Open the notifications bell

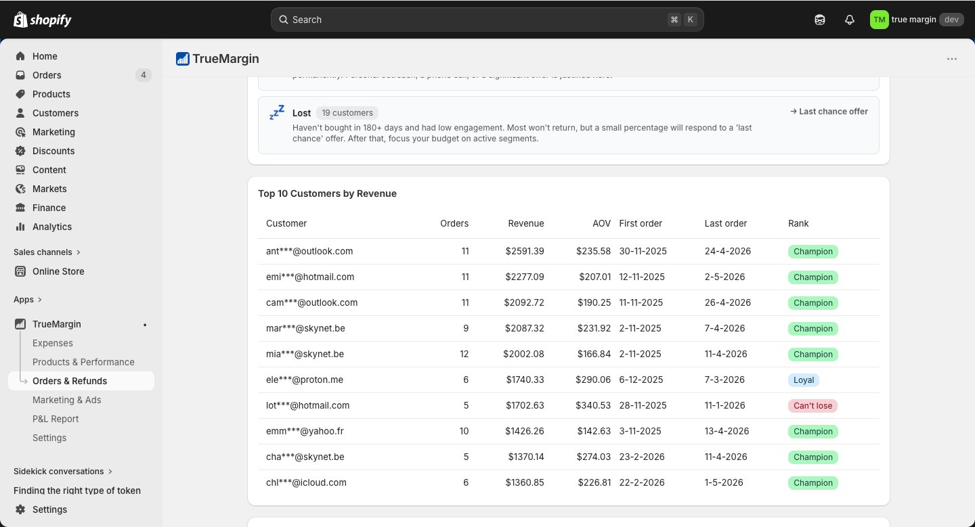(850, 20)
